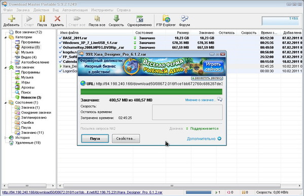The height and width of the screenshot is (196, 304).
Task: Select История in sidebar tree
Action: click(22, 137)
